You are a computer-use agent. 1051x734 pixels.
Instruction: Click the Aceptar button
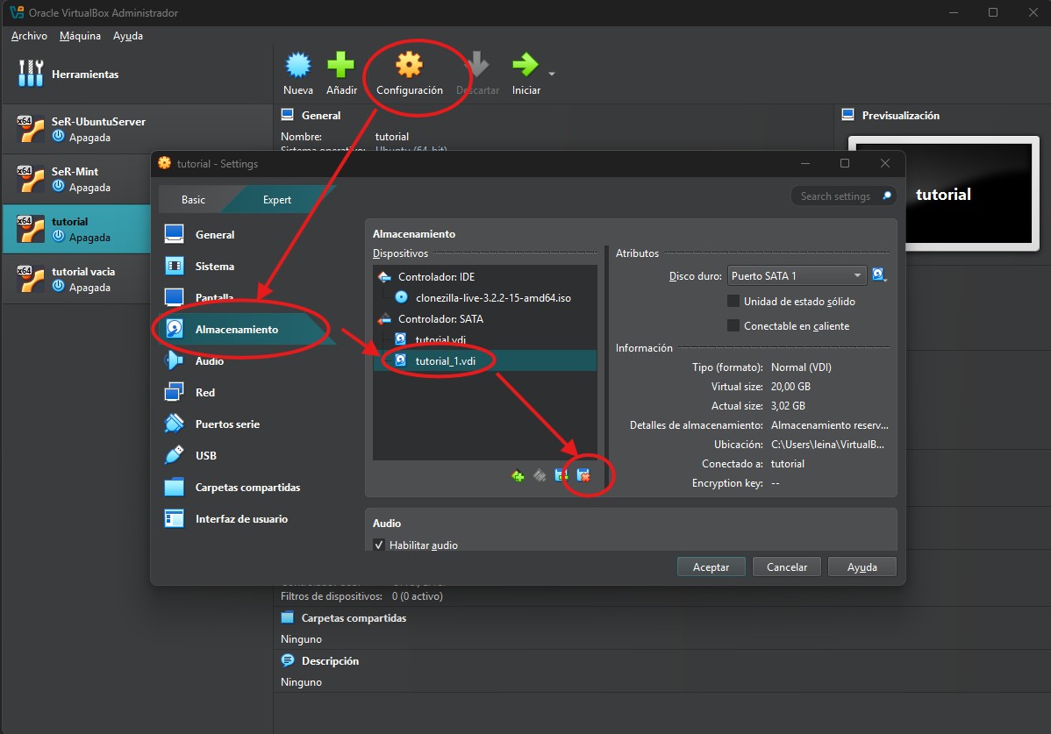coord(711,567)
